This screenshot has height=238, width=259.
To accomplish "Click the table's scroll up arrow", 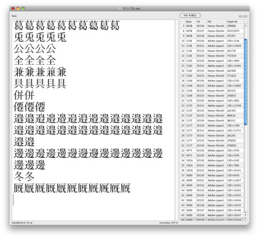I will click(246, 215).
